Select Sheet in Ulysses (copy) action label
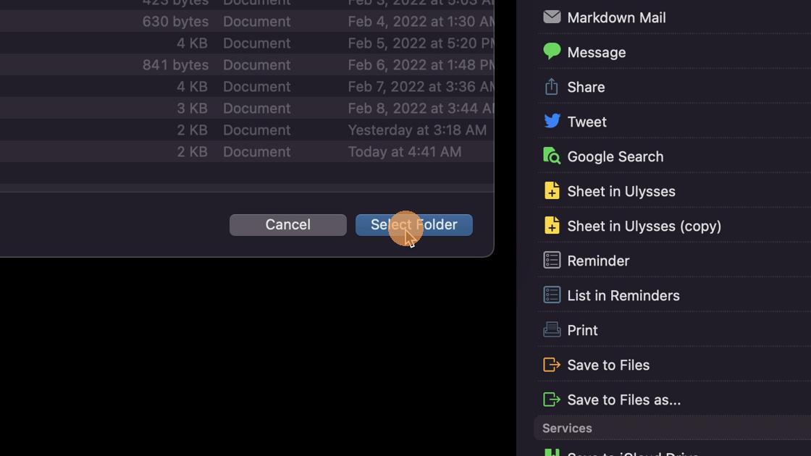811x456 pixels. coord(644,226)
